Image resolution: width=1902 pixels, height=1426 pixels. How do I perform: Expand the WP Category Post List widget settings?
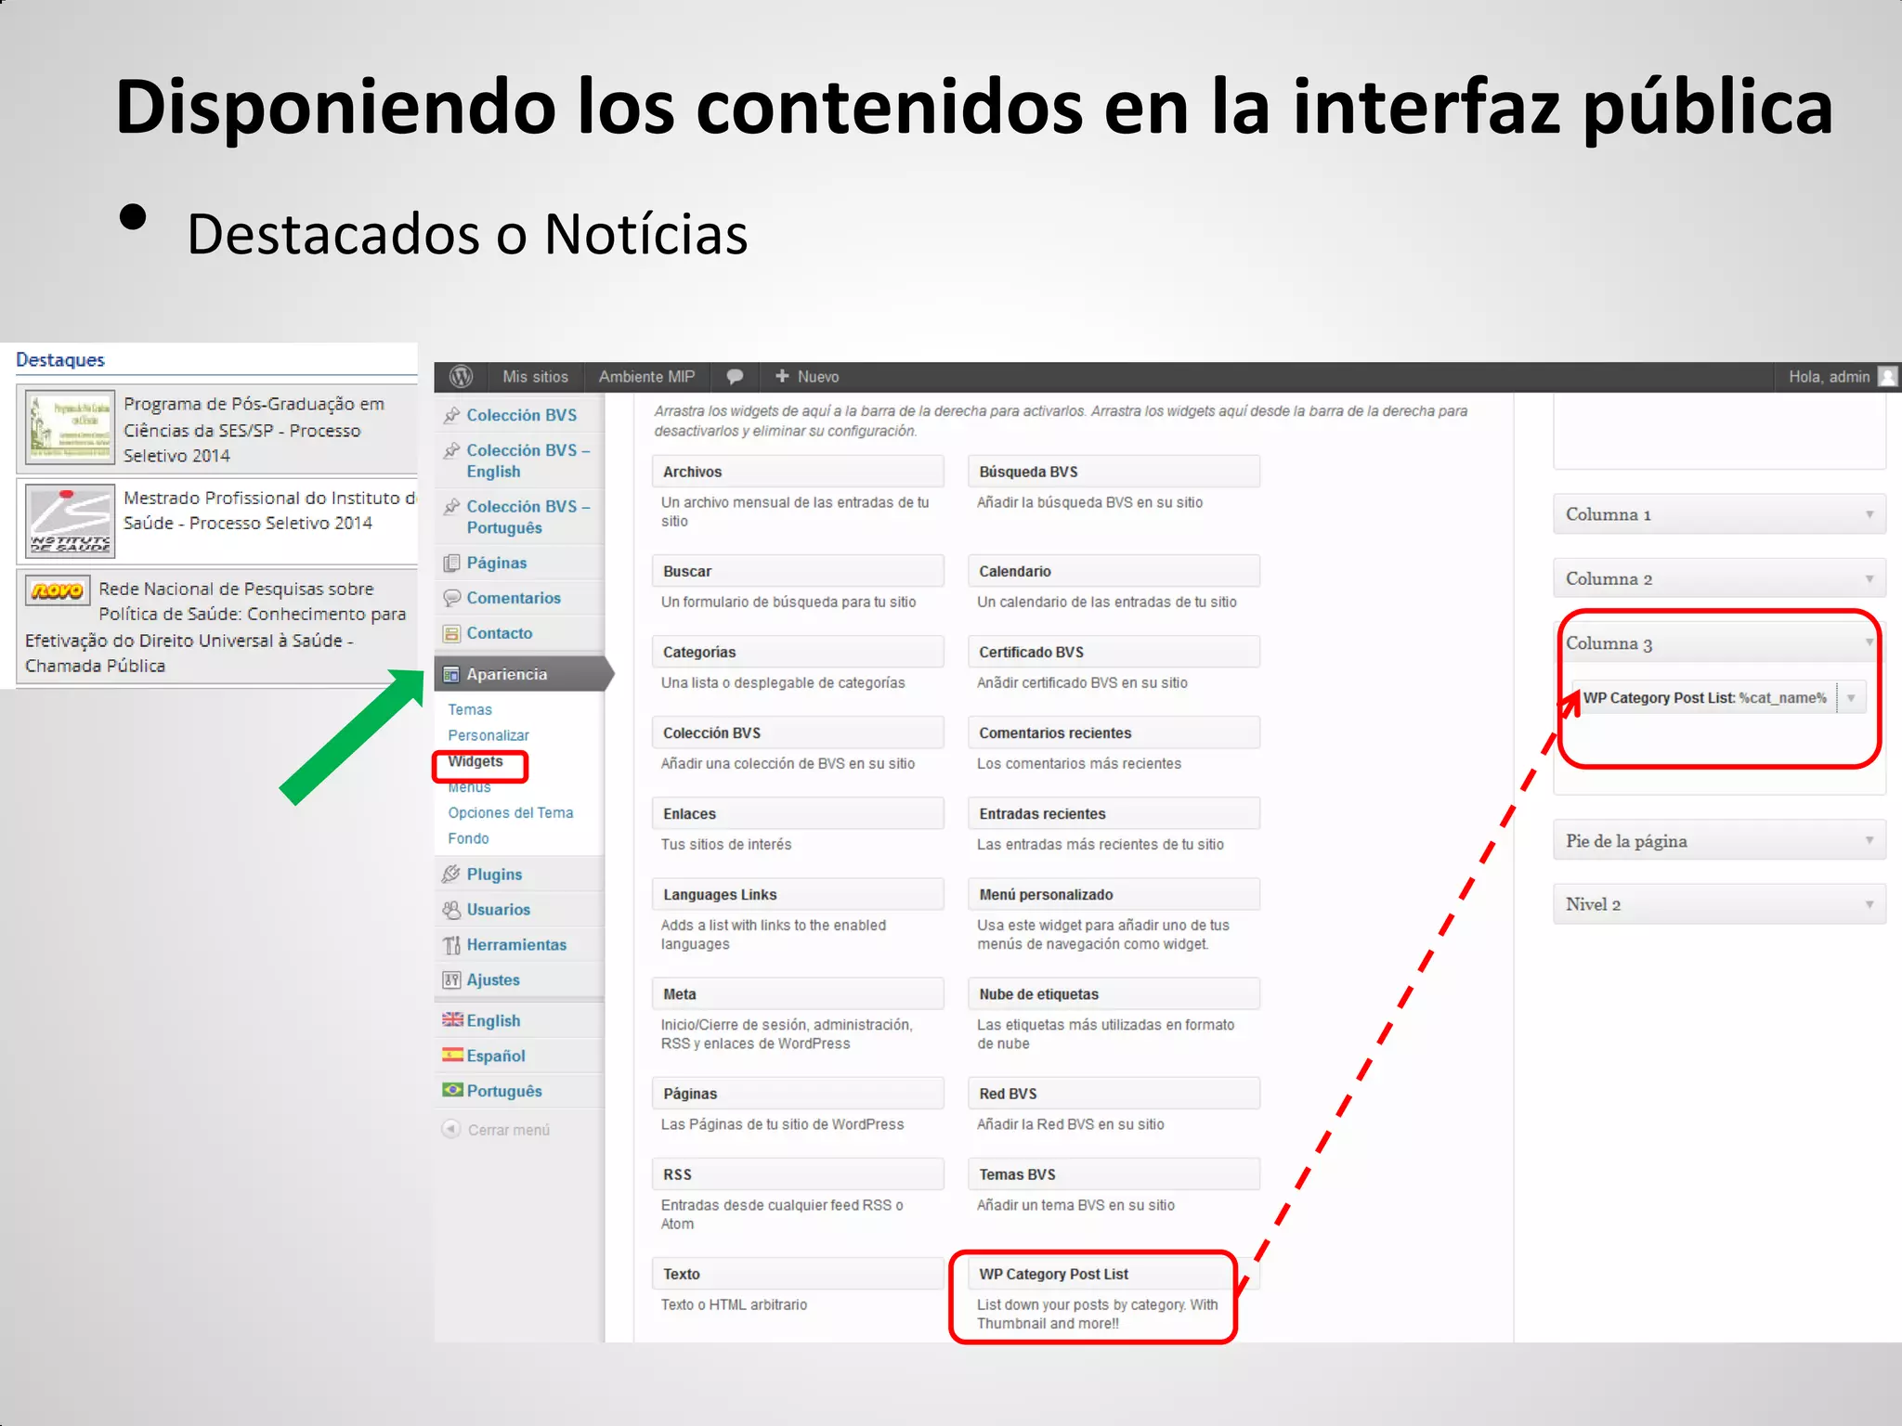click(x=1850, y=698)
